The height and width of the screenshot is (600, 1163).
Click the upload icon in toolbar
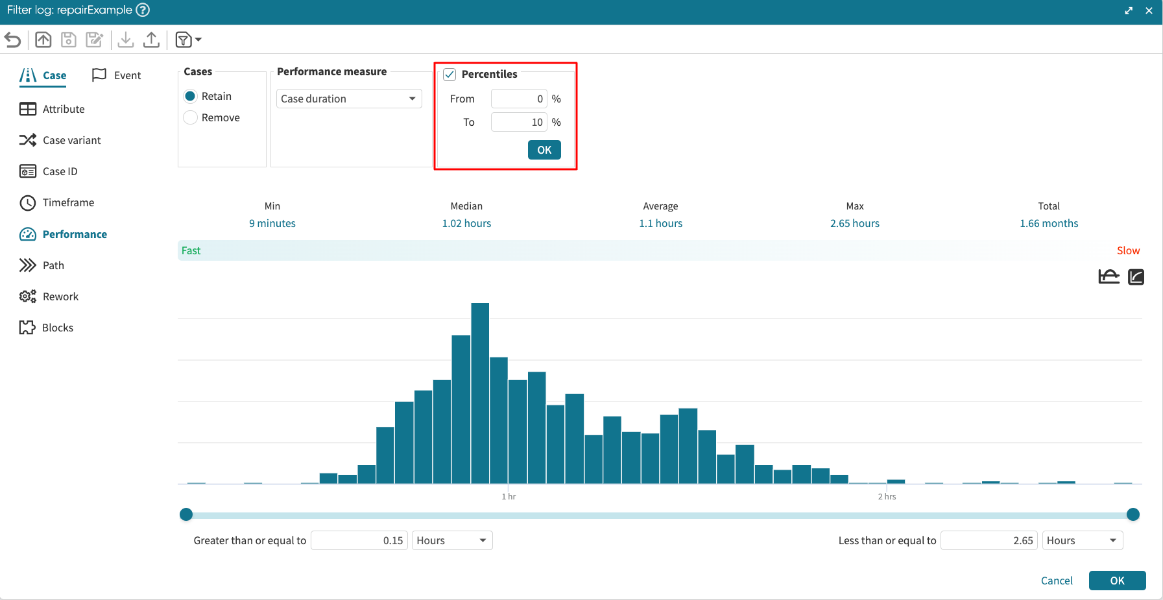pyautogui.click(x=151, y=40)
